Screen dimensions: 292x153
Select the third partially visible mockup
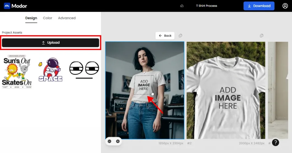[x=278, y=90]
